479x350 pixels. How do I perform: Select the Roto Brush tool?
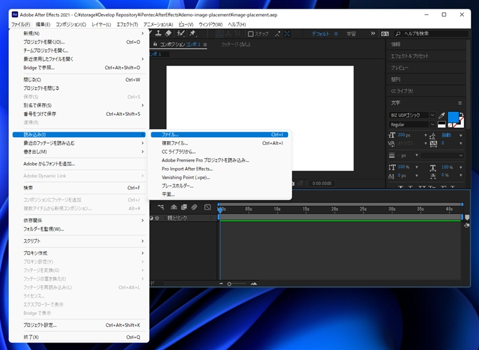(181, 33)
